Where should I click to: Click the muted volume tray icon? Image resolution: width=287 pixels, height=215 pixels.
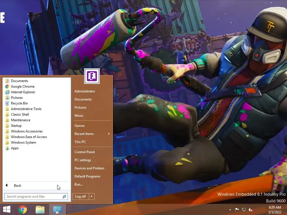pyautogui.click(x=250, y=209)
